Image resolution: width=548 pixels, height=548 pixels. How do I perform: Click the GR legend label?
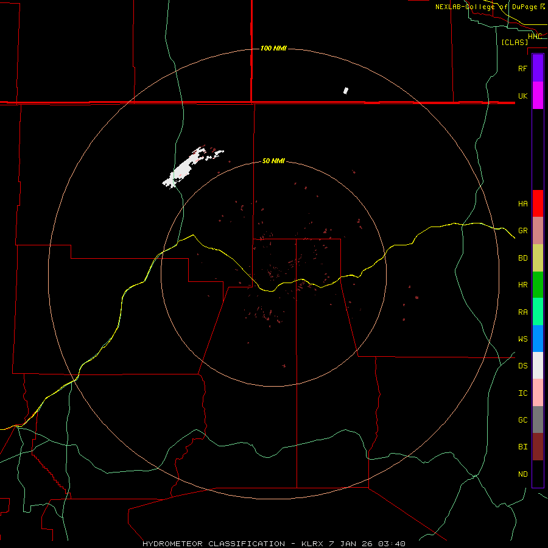[x=522, y=231]
